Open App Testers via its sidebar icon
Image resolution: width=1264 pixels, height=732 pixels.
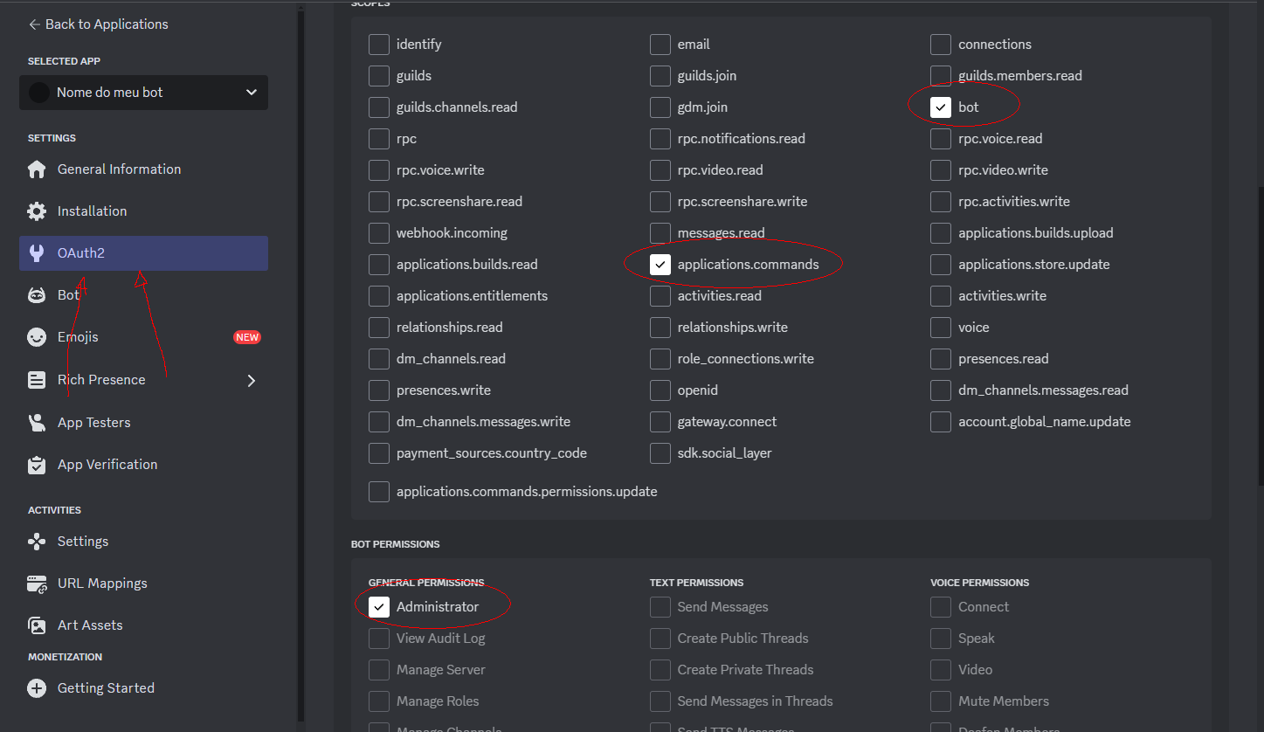point(37,422)
